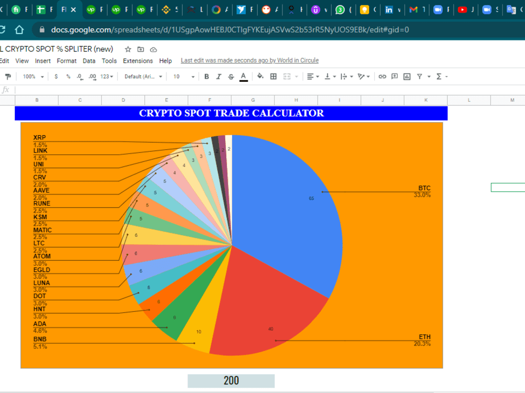
Task: Increase decimal places
Action: (92, 76)
